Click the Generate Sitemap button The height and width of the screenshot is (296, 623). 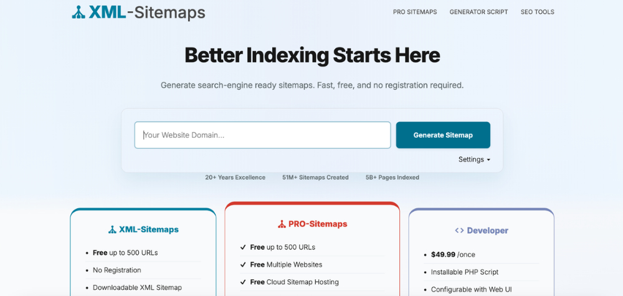click(x=443, y=135)
